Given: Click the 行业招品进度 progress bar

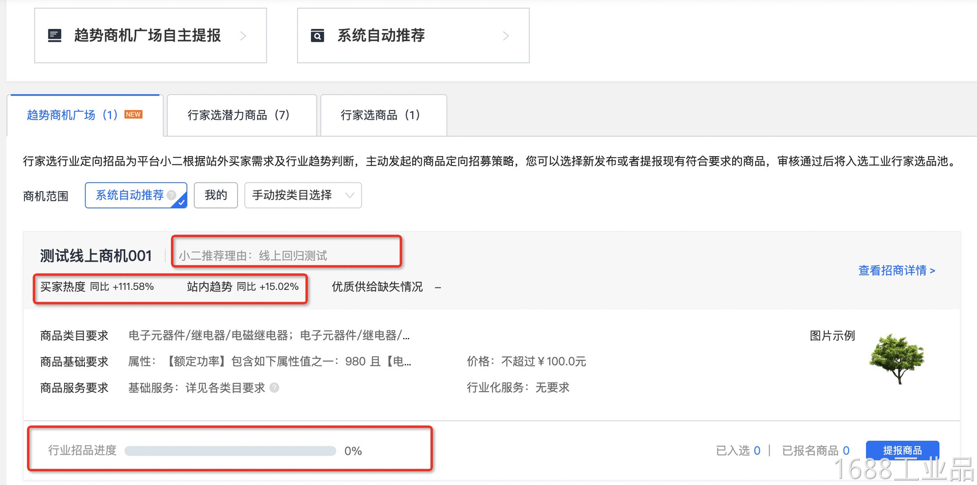Looking at the screenshot, I should click(230, 451).
